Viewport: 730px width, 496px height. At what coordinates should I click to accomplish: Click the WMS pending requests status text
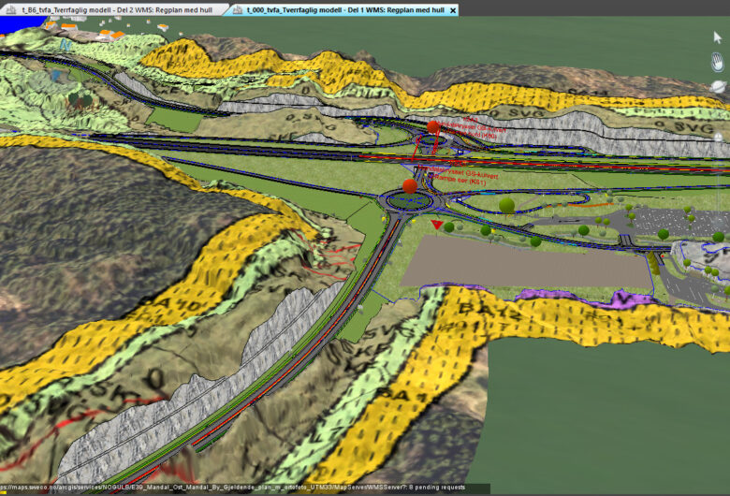(233, 488)
